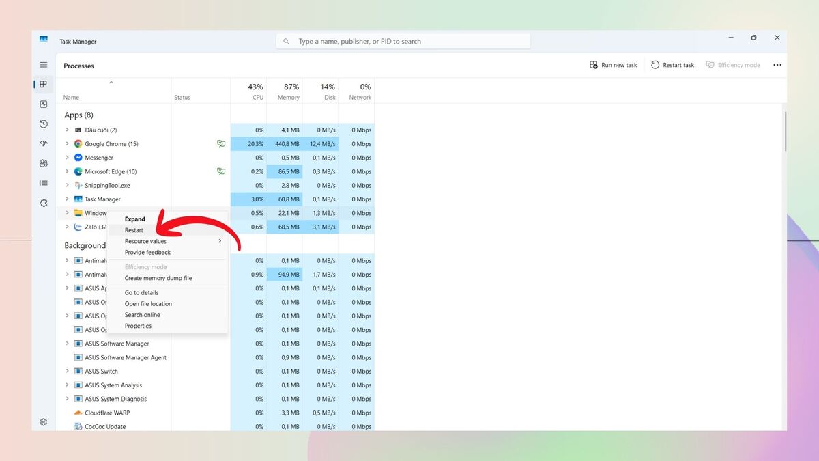Expand the Zalo process group
Screen dimensions: 819x461
tap(67, 227)
